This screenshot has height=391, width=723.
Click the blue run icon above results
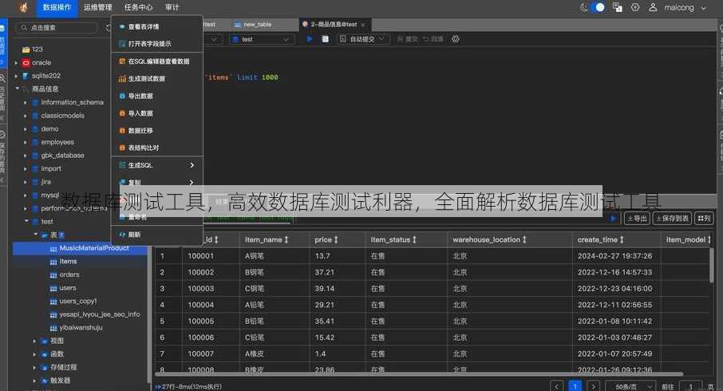click(613, 219)
